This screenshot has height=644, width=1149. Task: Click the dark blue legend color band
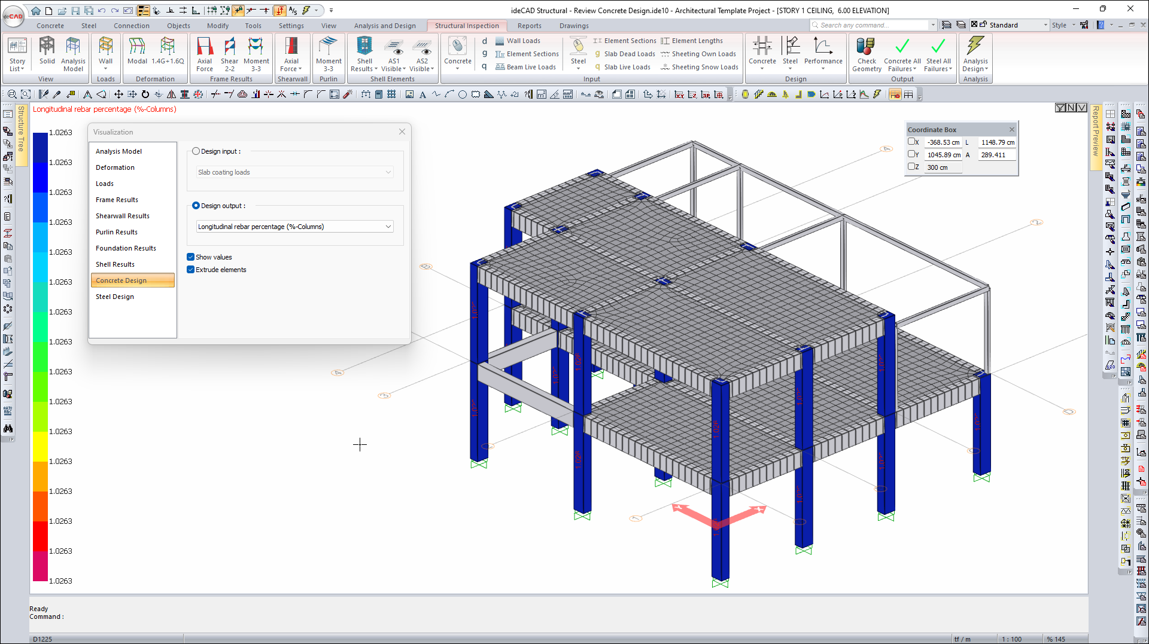click(x=40, y=147)
